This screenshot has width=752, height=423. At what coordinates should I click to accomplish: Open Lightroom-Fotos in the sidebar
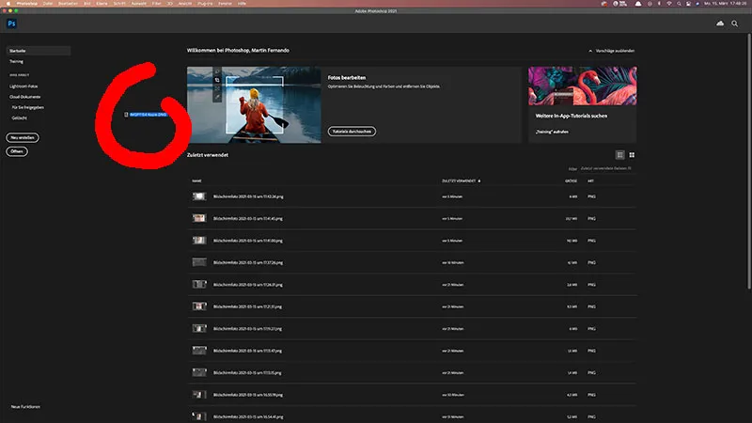(23, 86)
